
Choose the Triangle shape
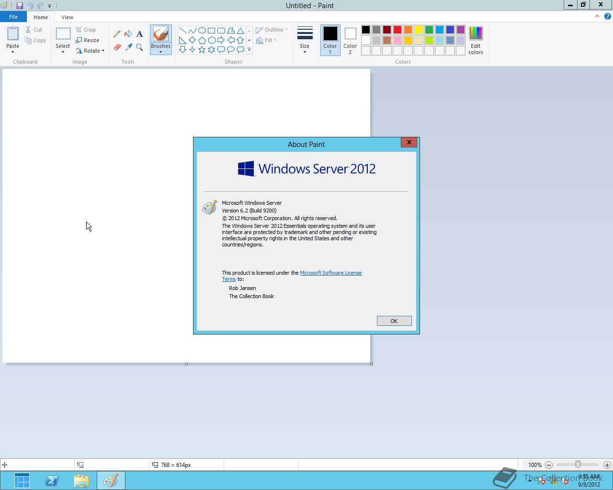pos(240,31)
